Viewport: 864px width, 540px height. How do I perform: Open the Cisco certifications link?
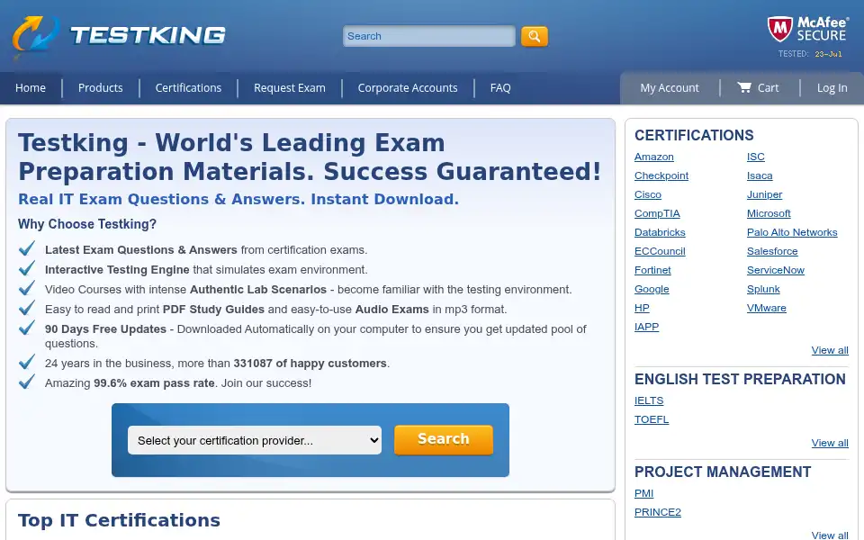pyautogui.click(x=647, y=194)
